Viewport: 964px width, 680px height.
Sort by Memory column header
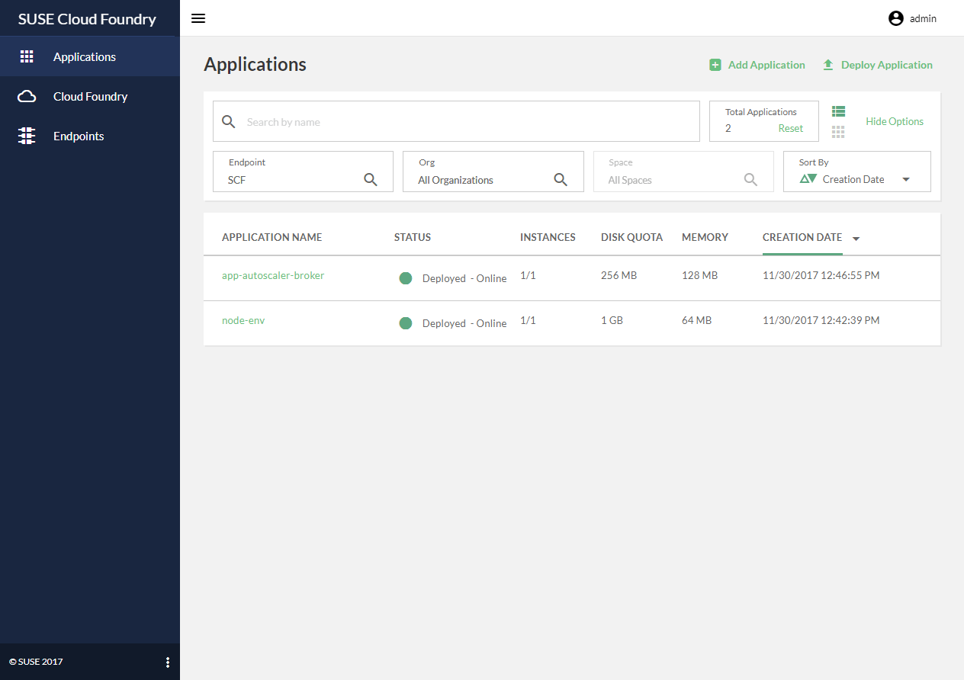coord(705,237)
